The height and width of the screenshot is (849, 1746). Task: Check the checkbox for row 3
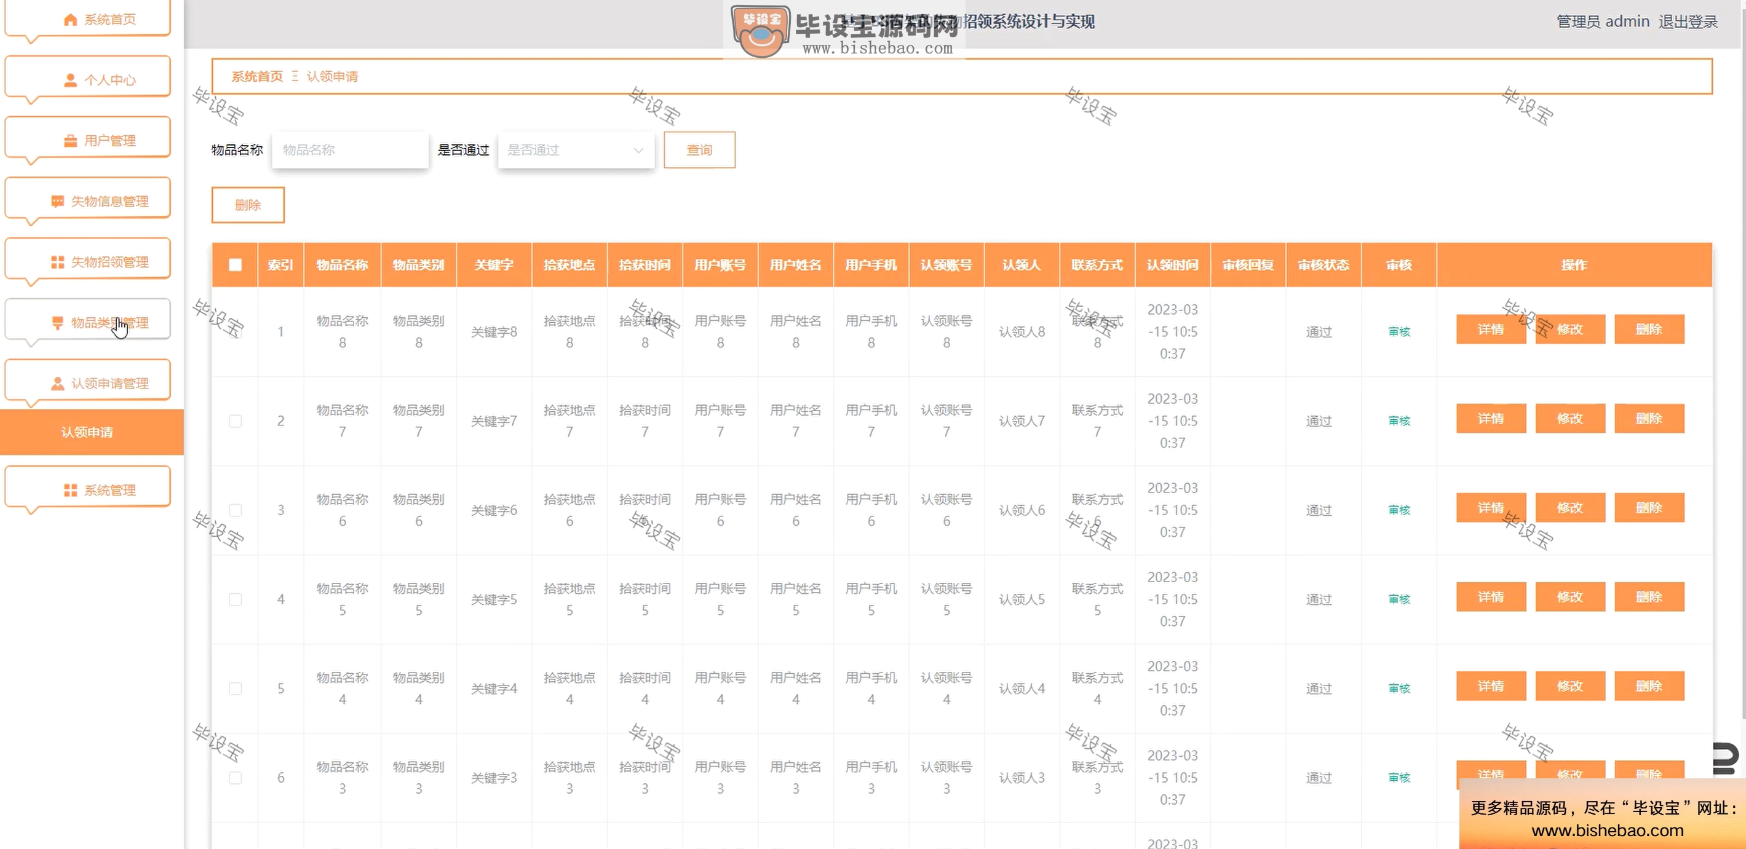(x=235, y=510)
